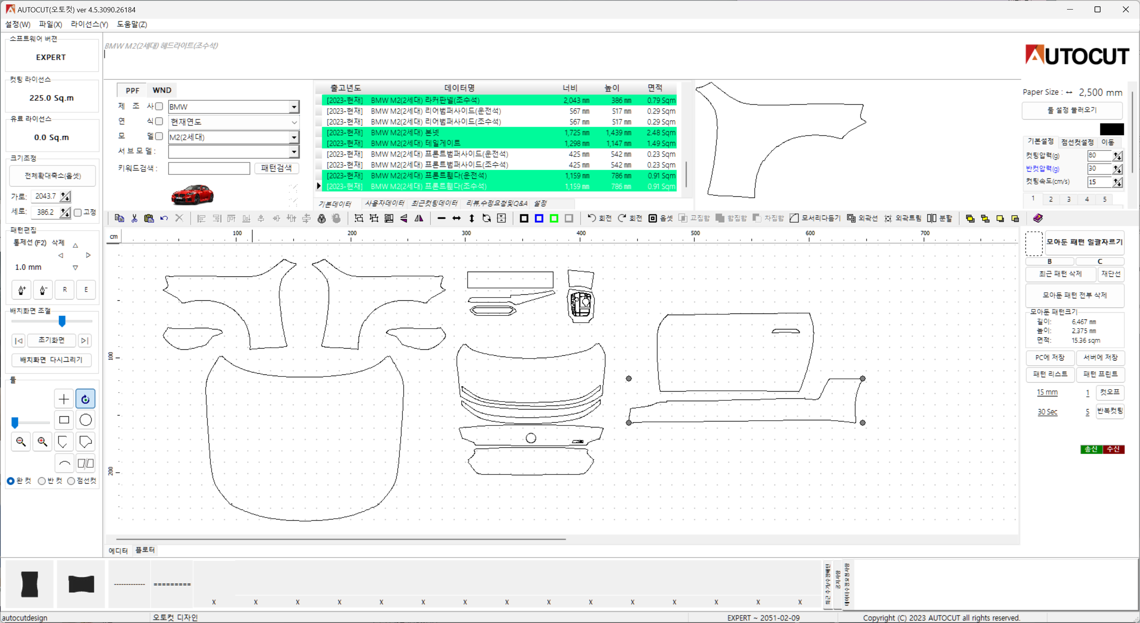Click the 배치화면 다시그리기 button

point(51,360)
